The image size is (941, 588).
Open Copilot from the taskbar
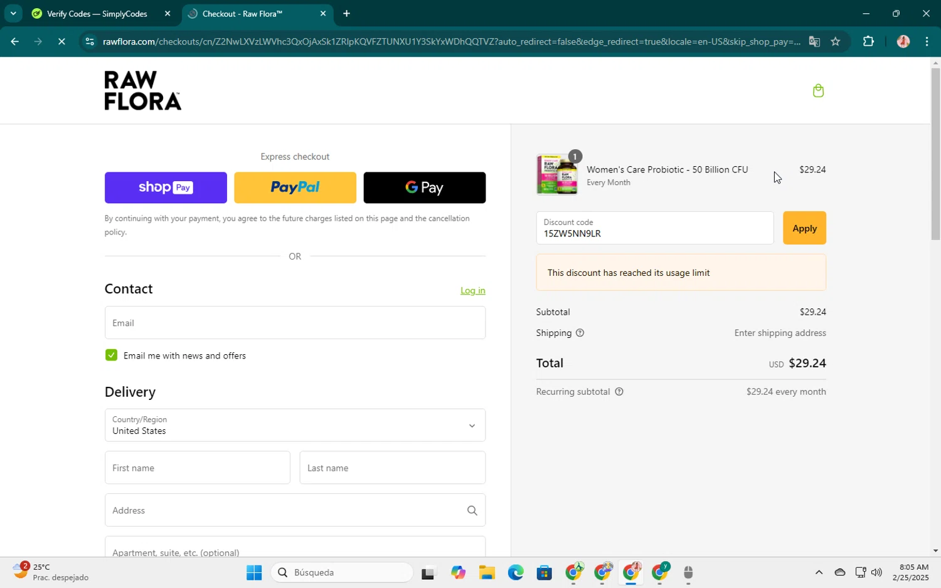(x=458, y=572)
